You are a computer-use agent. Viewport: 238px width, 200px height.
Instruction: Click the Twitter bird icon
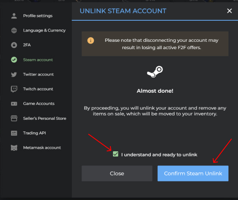[14, 75]
